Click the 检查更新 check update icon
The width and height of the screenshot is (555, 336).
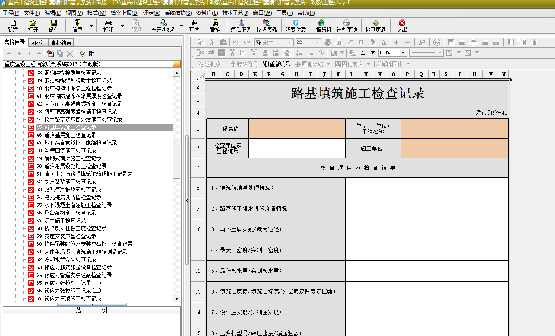coord(375,26)
